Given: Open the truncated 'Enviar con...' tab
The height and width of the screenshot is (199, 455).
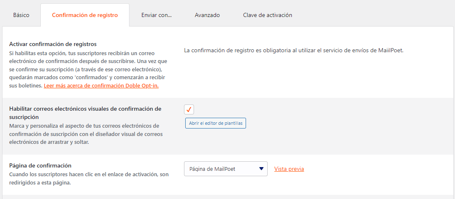Looking at the screenshot, I should (157, 15).
